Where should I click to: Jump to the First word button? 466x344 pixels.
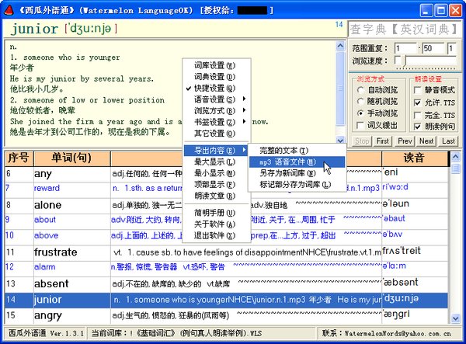point(383,141)
